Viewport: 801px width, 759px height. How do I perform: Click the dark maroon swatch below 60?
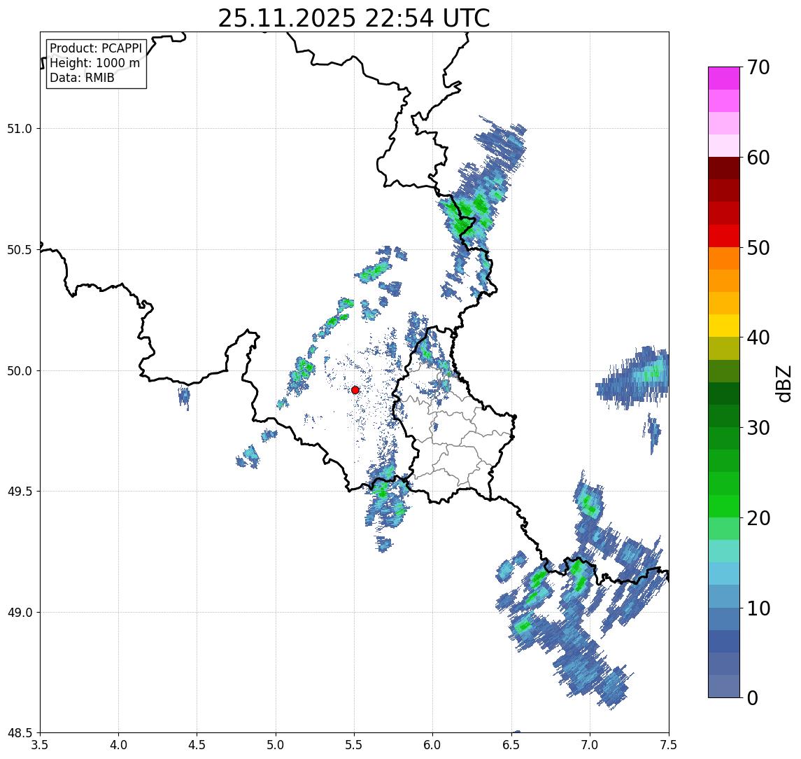click(724, 168)
